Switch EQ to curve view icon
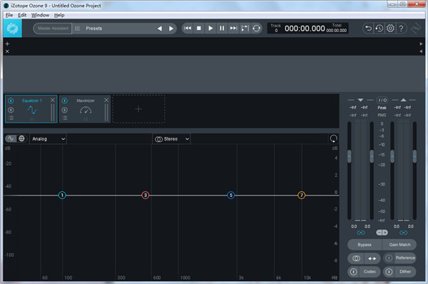 [11, 138]
